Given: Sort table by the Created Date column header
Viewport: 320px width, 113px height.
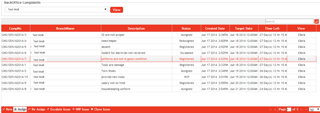Looking at the screenshot, I should [215, 29].
